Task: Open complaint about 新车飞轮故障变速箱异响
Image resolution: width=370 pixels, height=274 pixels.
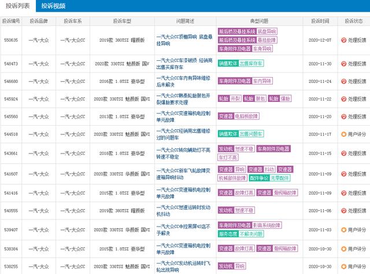Action: [183, 174]
